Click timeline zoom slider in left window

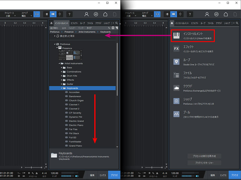33,167
